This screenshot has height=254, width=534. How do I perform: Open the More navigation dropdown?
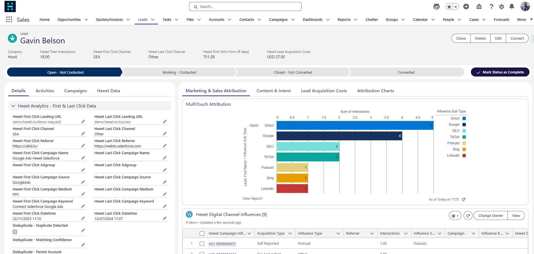525,20
